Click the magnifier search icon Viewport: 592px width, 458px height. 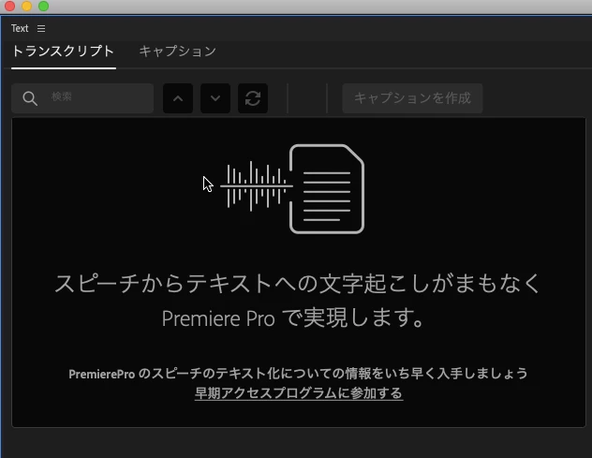pos(30,98)
